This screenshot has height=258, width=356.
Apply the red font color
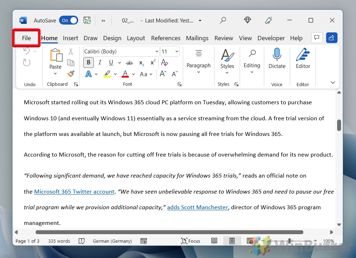pyautogui.click(x=125, y=74)
